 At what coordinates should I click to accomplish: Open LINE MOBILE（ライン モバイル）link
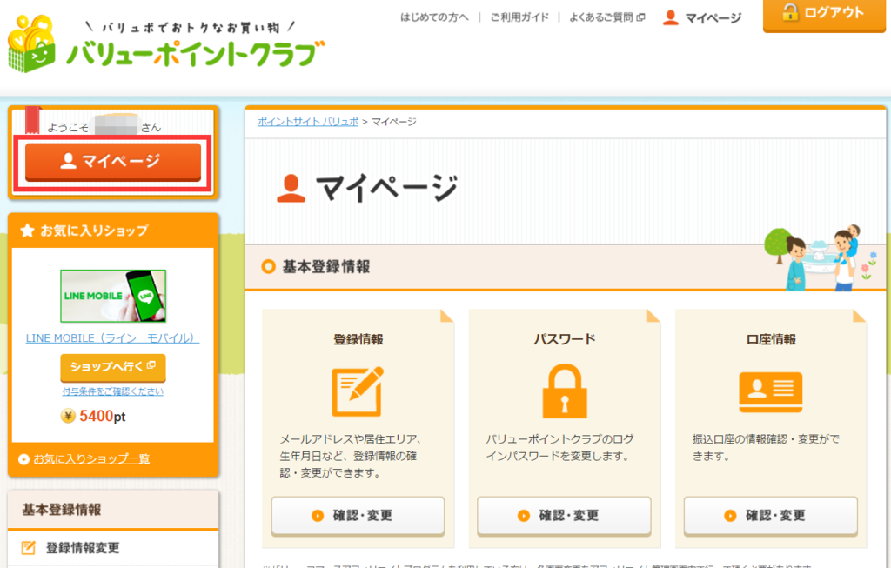112,338
